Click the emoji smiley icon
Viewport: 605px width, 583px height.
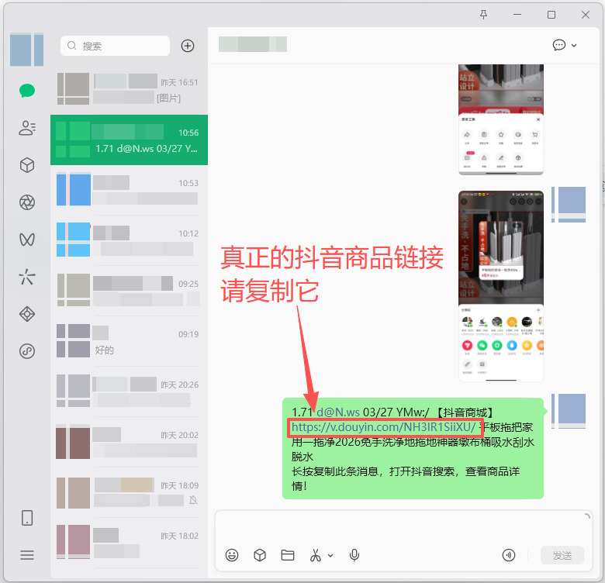231,555
